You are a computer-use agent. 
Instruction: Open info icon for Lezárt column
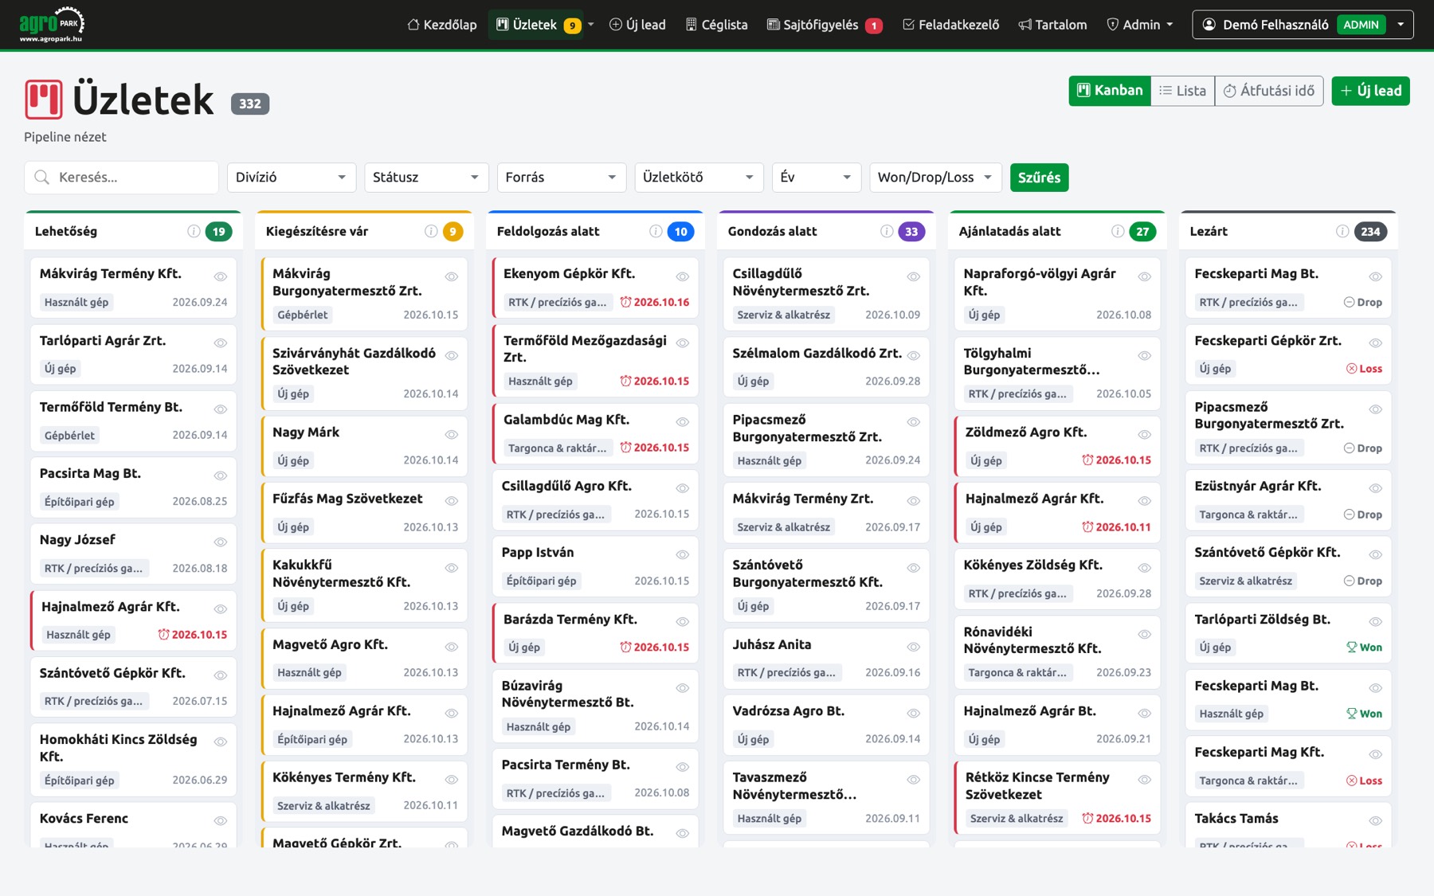1342,231
